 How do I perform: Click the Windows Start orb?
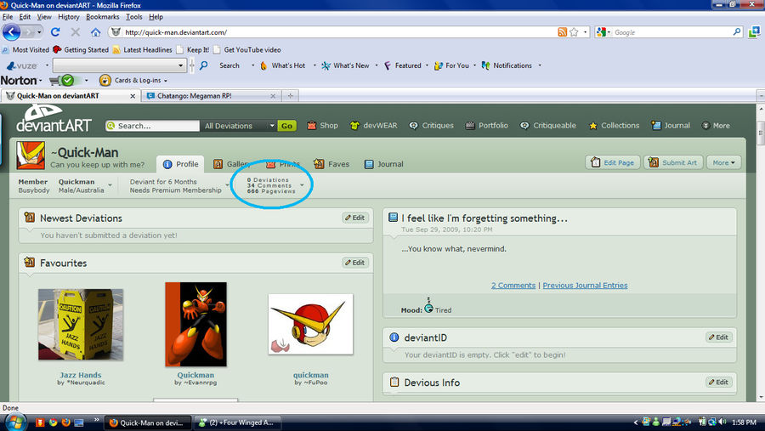(x=14, y=422)
